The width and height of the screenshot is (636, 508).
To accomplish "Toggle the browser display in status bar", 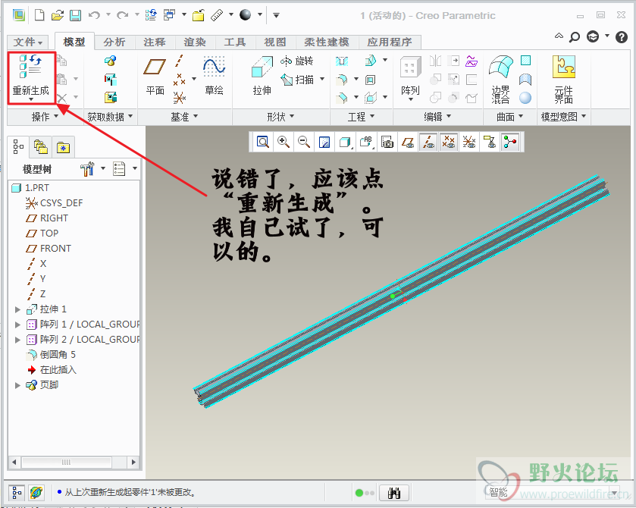I will [36, 493].
